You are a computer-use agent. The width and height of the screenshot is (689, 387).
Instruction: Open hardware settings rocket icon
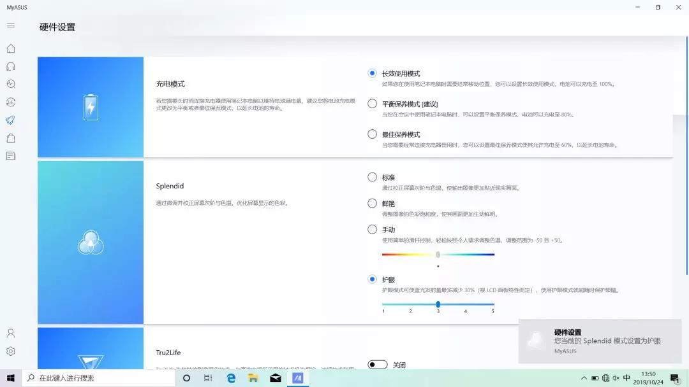coord(10,120)
